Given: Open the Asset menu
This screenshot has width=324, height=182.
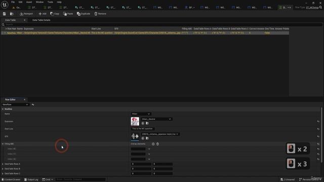Looking at the screenshot, I should (29, 2).
